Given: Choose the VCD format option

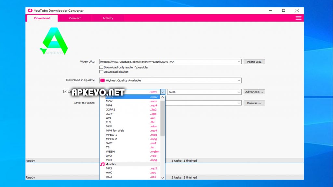Looking at the screenshot, I should [130, 160].
